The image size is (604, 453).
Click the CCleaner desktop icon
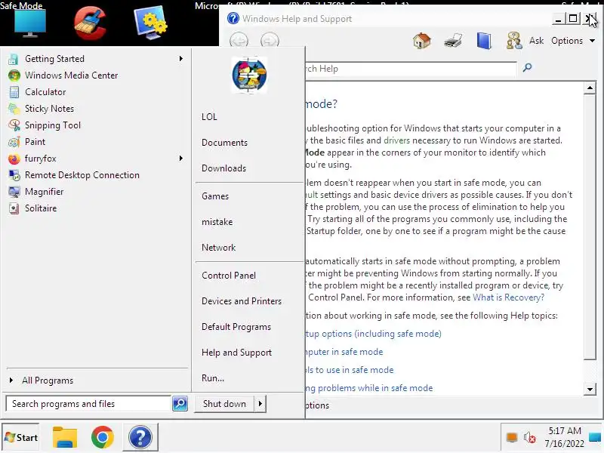pyautogui.click(x=90, y=23)
